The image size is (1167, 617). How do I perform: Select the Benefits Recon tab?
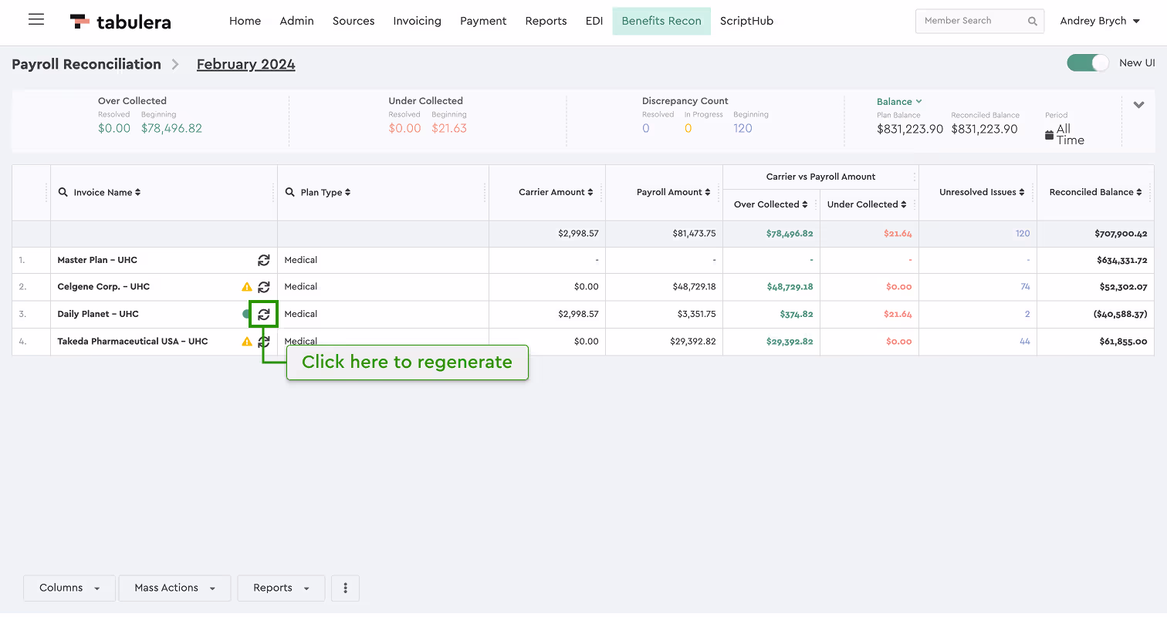[x=661, y=21]
